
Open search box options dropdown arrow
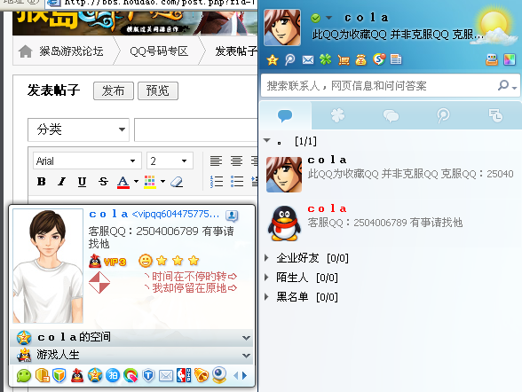point(514,88)
